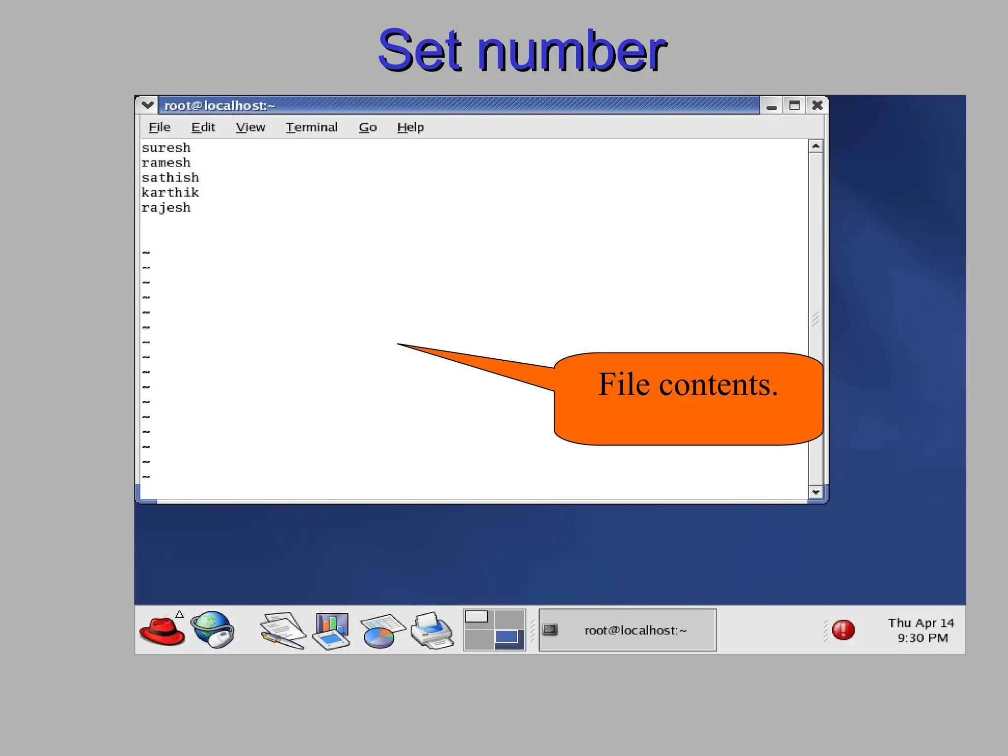This screenshot has height=756, width=1008.
Task: Click the root@localhost title bar
Action: (x=459, y=105)
